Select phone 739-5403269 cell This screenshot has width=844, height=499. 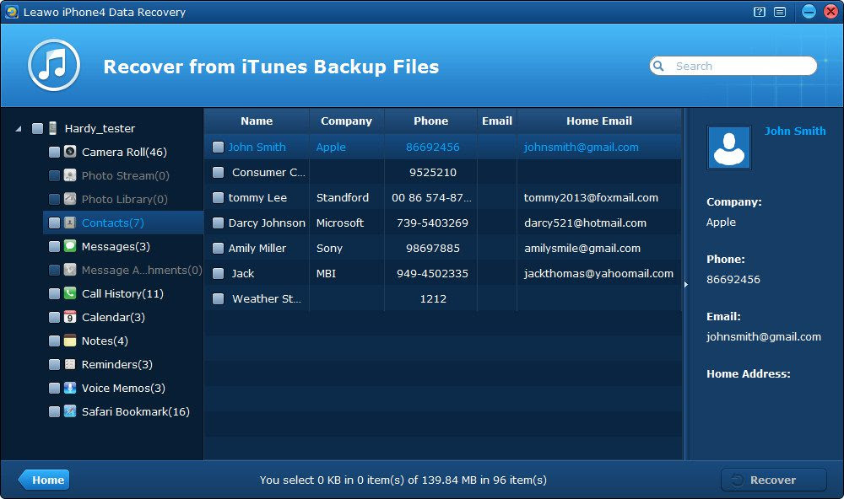click(x=432, y=223)
